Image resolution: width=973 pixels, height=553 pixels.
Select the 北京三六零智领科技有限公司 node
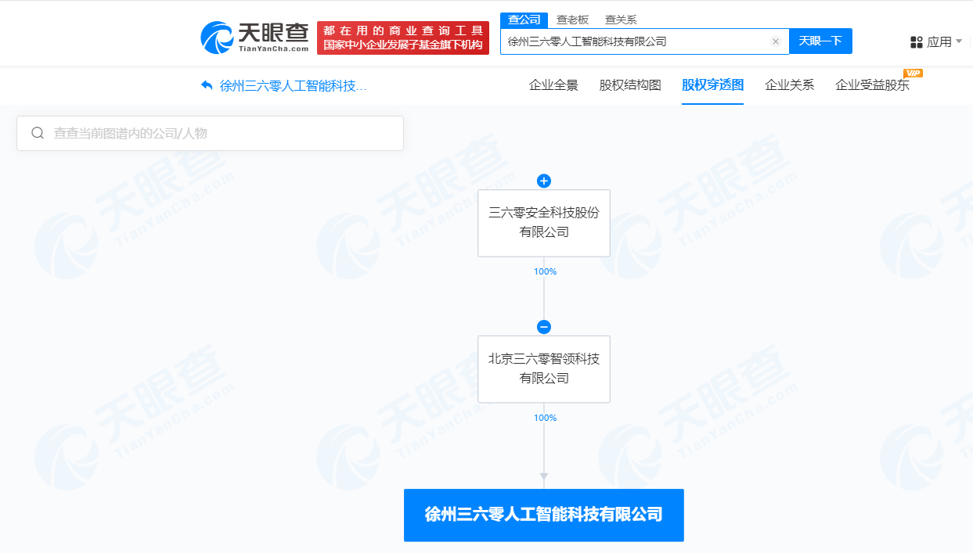coord(544,369)
